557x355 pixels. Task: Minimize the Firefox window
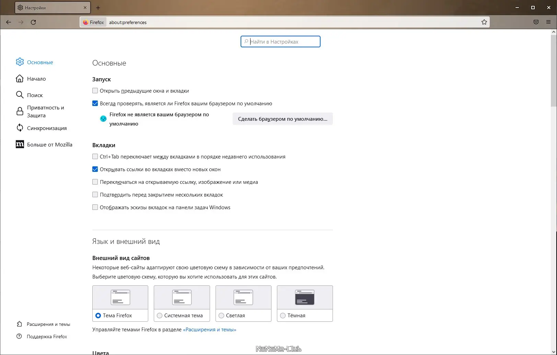[x=517, y=8]
